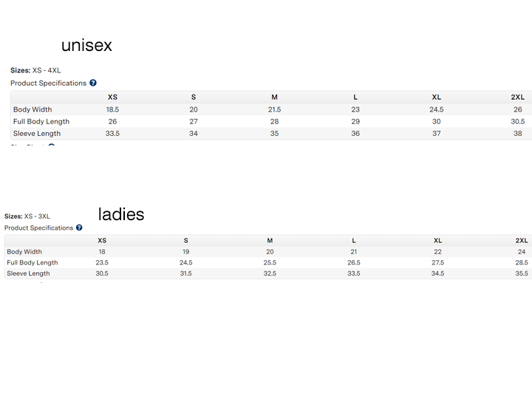
Task: Click the "ladies" heading text
Action: [121, 214]
